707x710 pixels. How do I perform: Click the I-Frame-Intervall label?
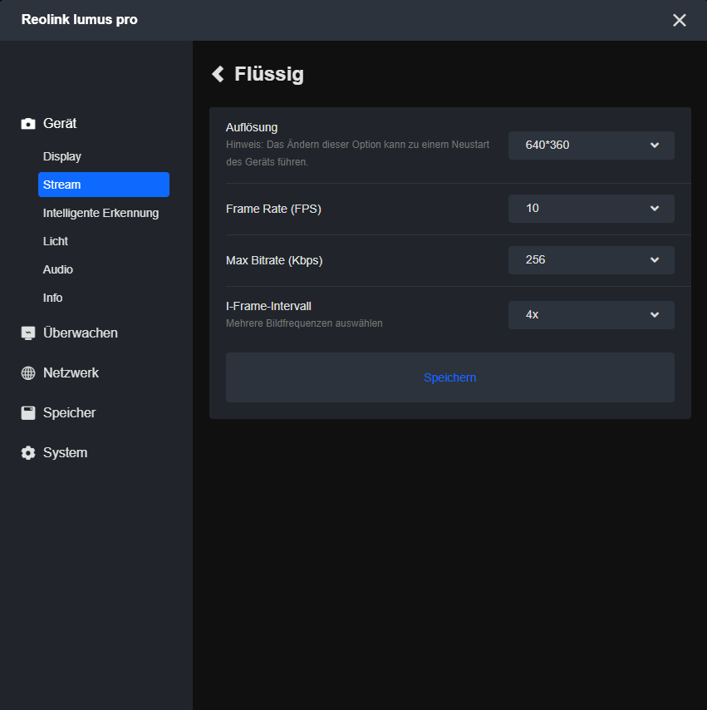point(268,306)
